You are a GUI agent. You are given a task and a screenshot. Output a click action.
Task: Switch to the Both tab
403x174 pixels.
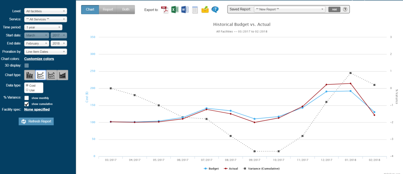tap(126, 9)
